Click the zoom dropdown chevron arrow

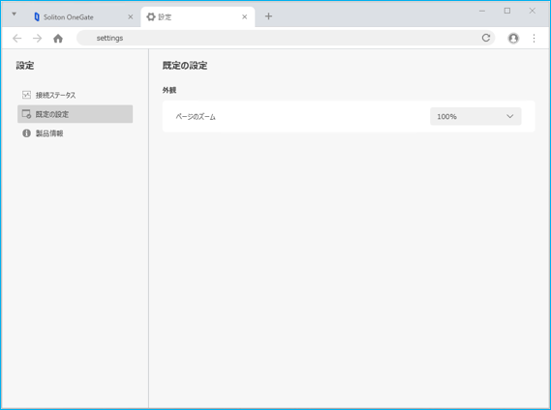tap(510, 116)
